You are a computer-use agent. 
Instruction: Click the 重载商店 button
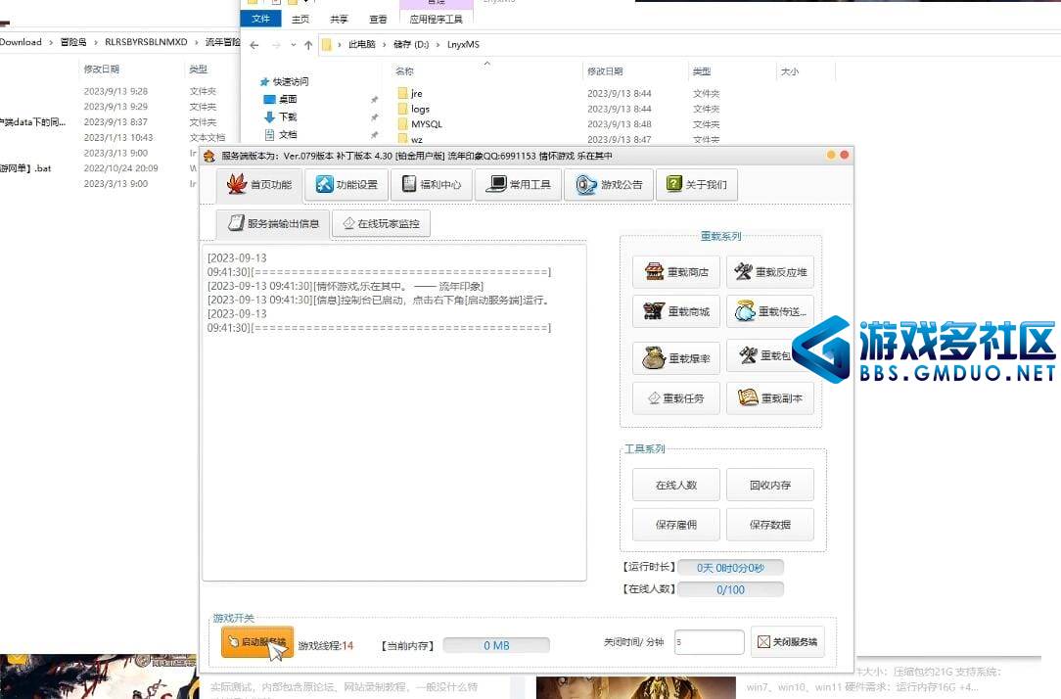tap(676, 272)
